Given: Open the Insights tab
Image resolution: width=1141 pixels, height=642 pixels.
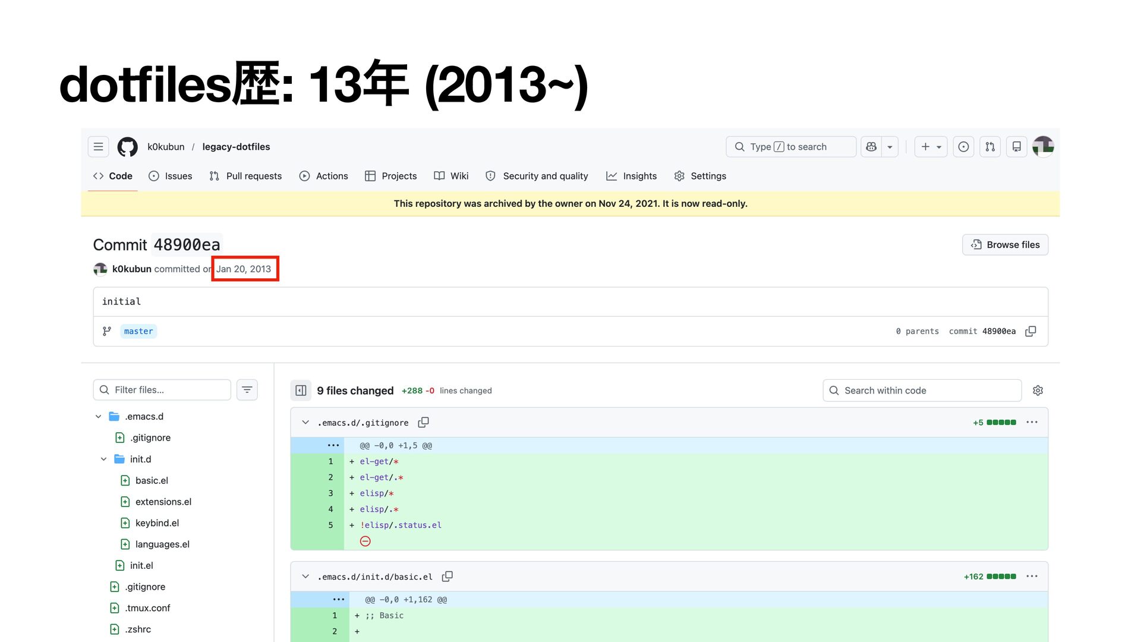Looking at the screenshot, I should [631, 176].
